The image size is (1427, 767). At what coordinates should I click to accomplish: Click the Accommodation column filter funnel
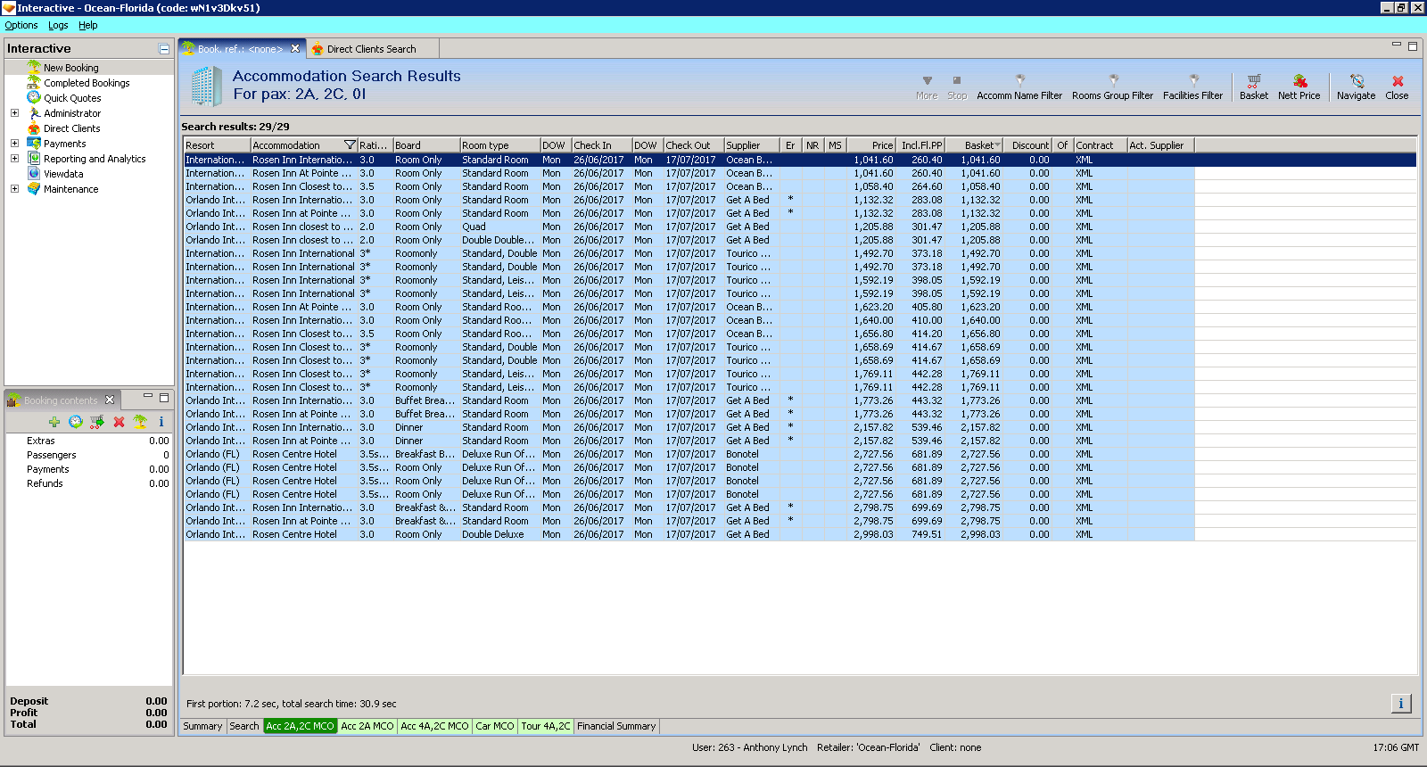350,145
